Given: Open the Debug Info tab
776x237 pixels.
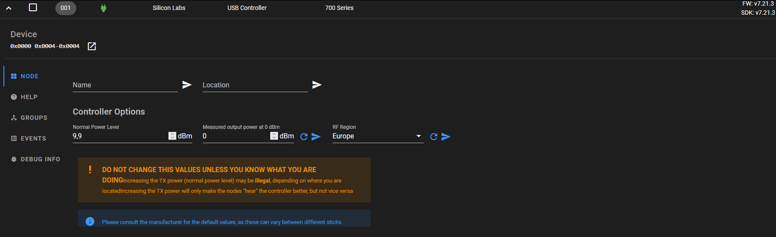Looking at the screenshot, I should pyautogui.click(x=40, y=159).
